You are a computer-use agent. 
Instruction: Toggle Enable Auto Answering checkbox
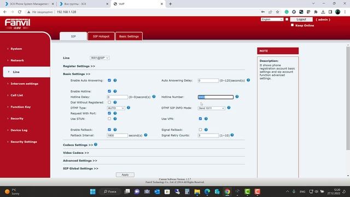point(109,80)
